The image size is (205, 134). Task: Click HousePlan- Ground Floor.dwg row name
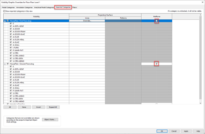click(22, 64)
